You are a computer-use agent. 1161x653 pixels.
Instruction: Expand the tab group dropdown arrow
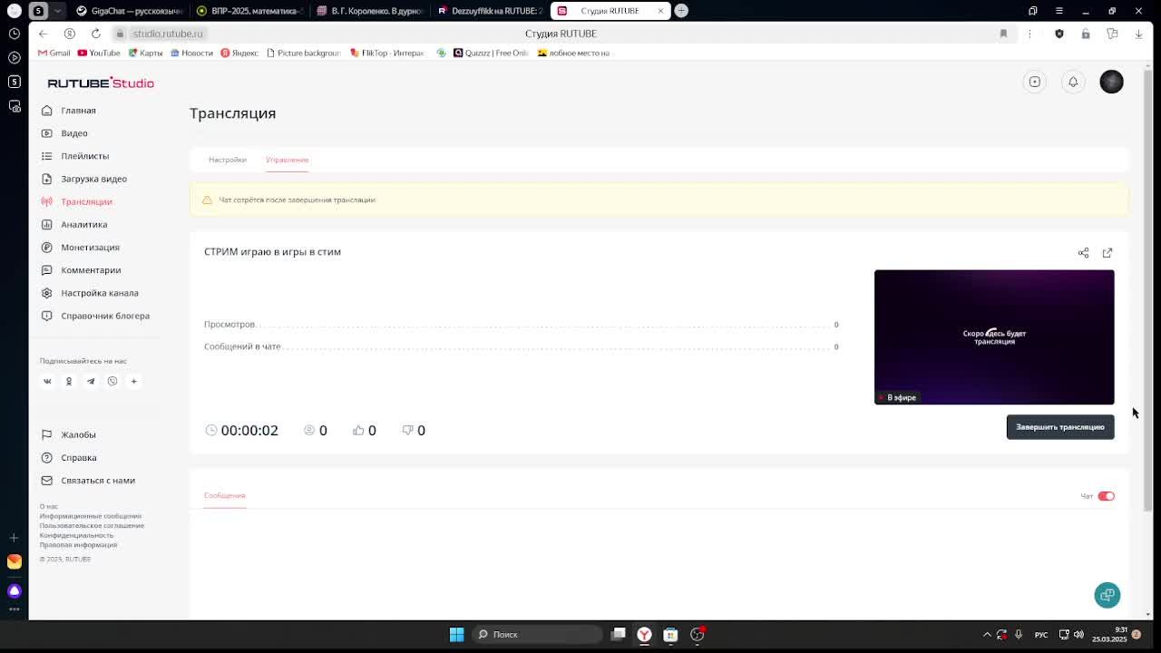(58, 11)
